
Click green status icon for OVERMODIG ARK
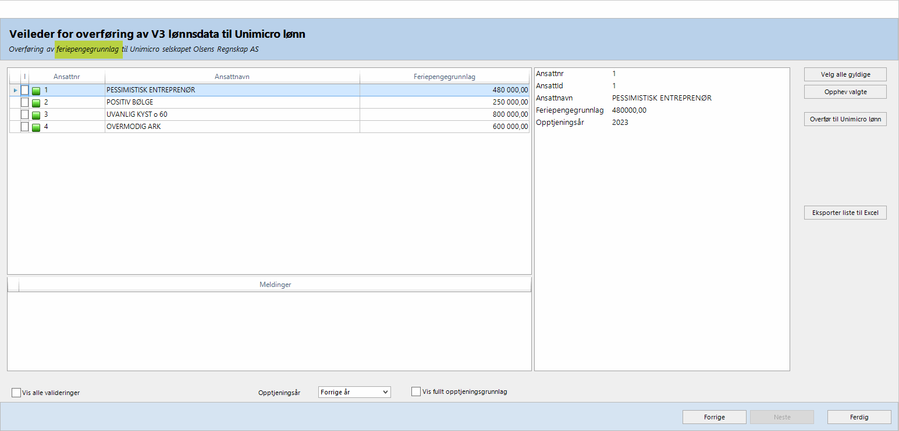pos(36,127)
